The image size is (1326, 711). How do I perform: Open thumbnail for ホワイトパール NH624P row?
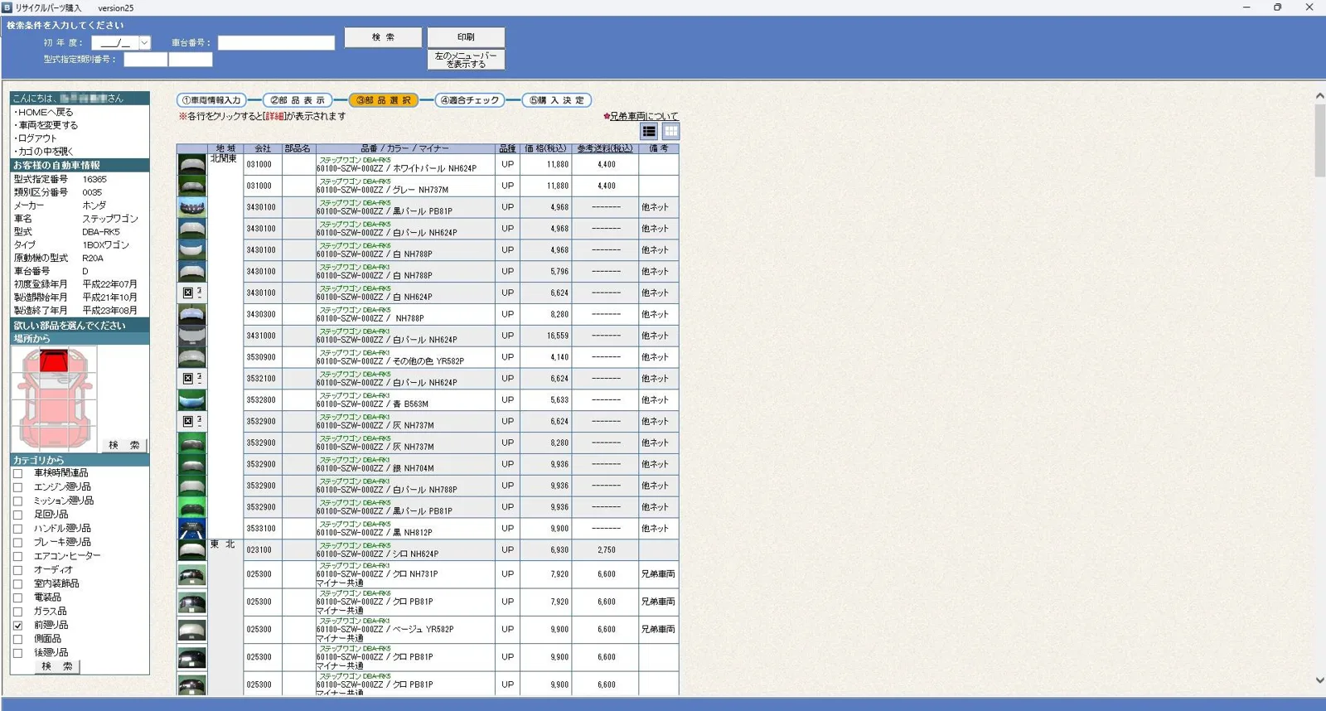click(192, 164)
